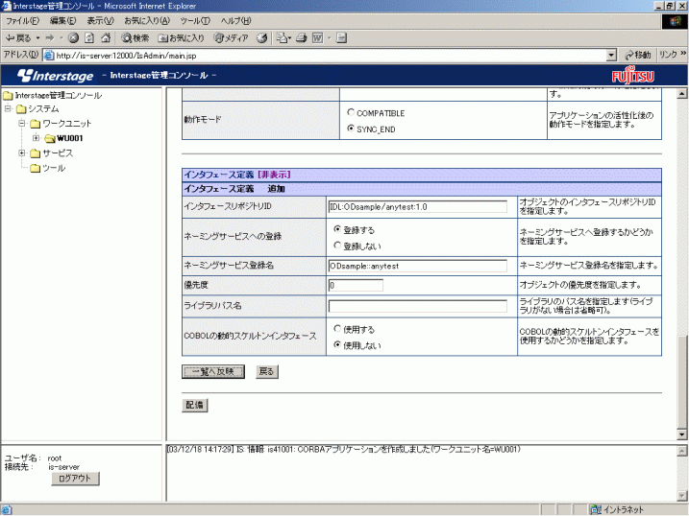689x516 pixels.
Task: Open the ファイル(F) menu
Action: (22, 20)
